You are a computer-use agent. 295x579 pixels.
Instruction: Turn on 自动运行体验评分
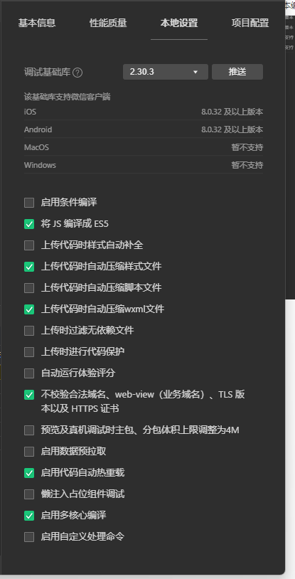click(29, 373)
